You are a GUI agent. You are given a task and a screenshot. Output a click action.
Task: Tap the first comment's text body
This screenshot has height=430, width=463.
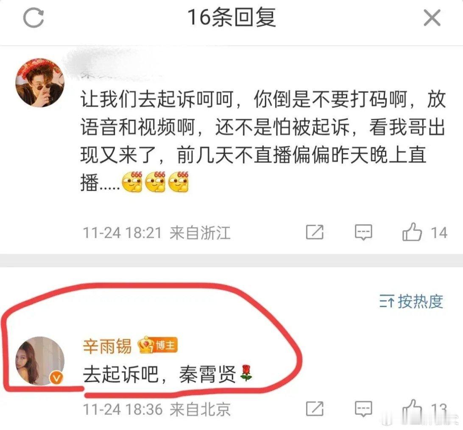coord(263,141)
